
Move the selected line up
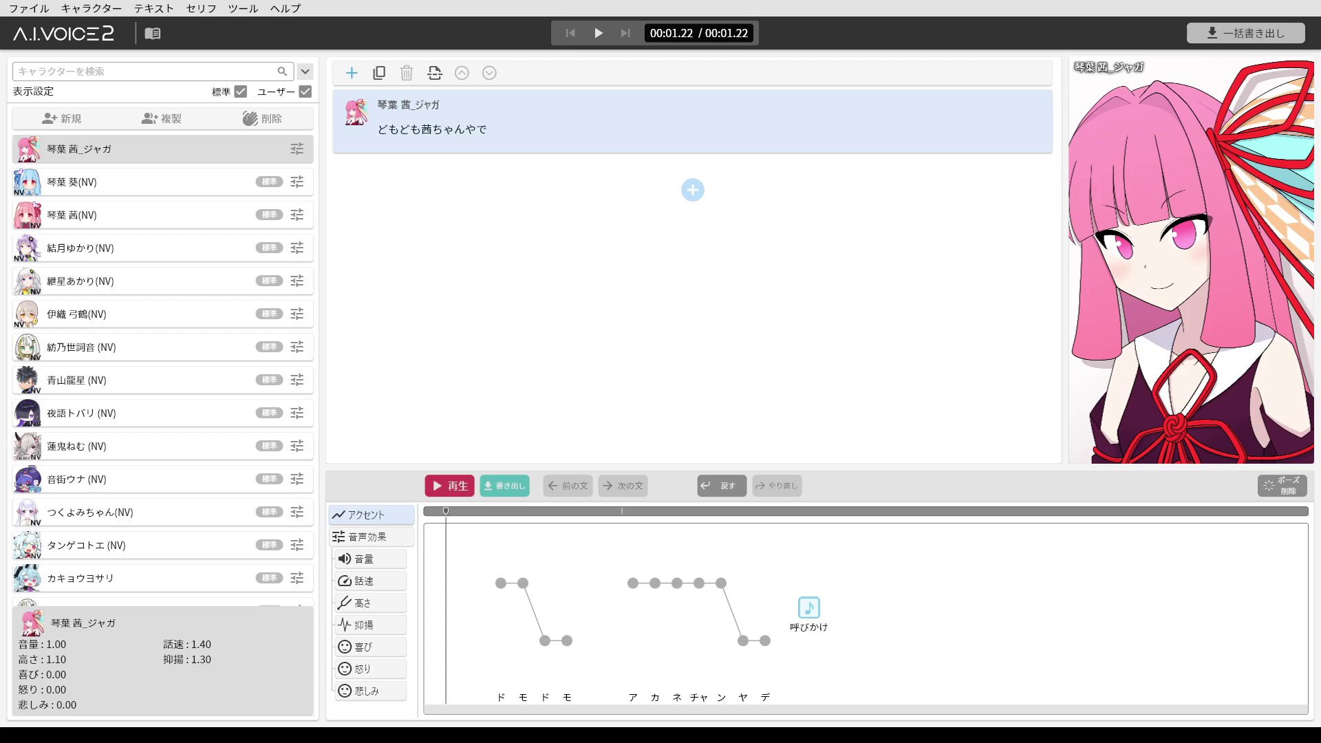tap(462, 73)
